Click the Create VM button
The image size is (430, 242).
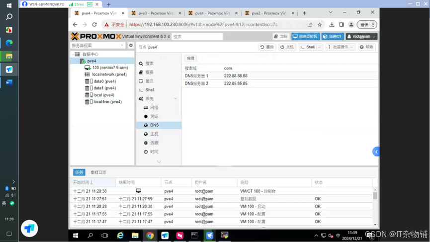(x=306, y=36)
